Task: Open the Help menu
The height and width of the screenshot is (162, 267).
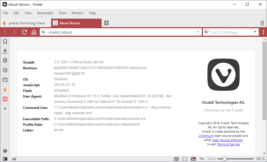Action: (x=93, y=13)
